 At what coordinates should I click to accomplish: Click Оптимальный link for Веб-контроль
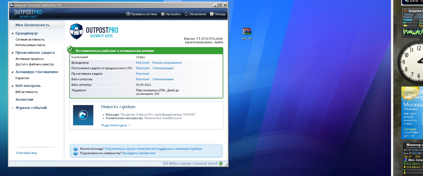[x=163, y=79]
